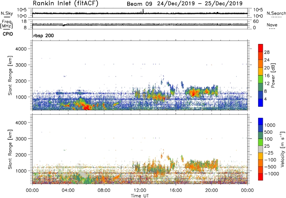This screenshot has width=286, height=198.
Task: Click the 'Beam 09' label
Action: pyautogui.click(x=139, y=4)
